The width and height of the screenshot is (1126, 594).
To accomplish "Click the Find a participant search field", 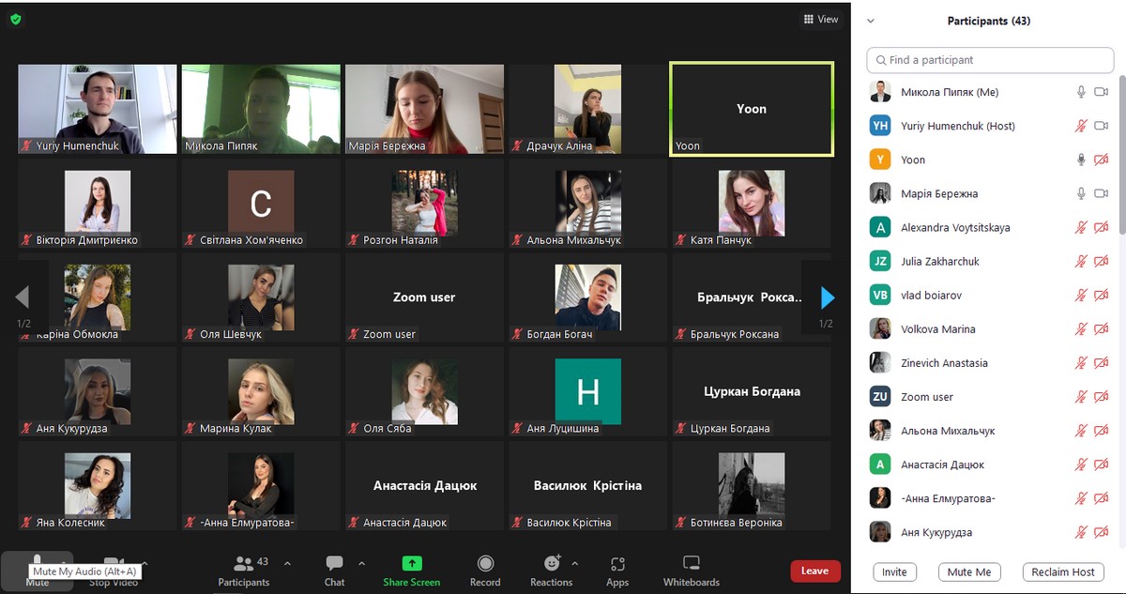I will [990, 60].
